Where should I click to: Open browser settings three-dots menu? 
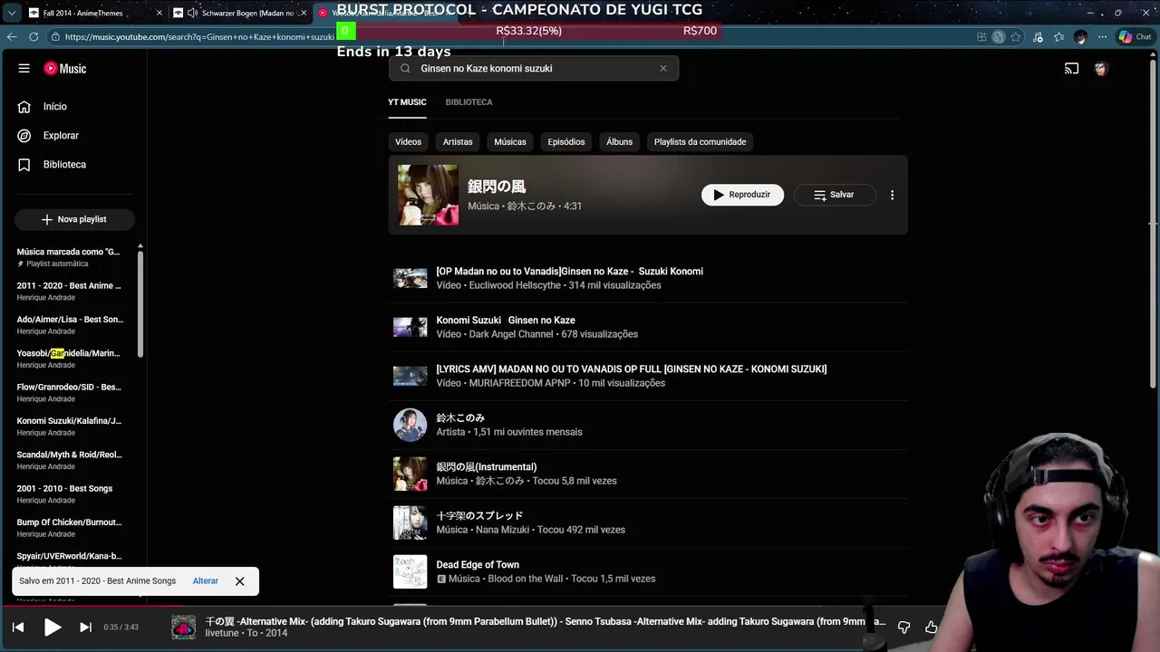1102,37
